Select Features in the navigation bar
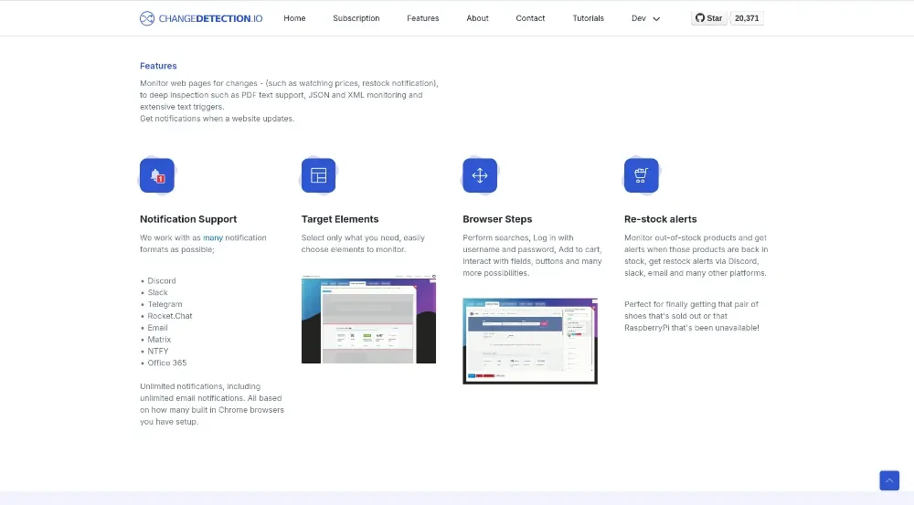 coord(422,18)
